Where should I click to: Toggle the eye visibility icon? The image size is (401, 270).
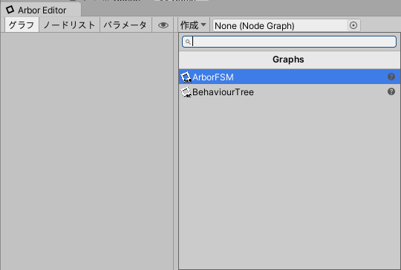[x=163, y=25]
